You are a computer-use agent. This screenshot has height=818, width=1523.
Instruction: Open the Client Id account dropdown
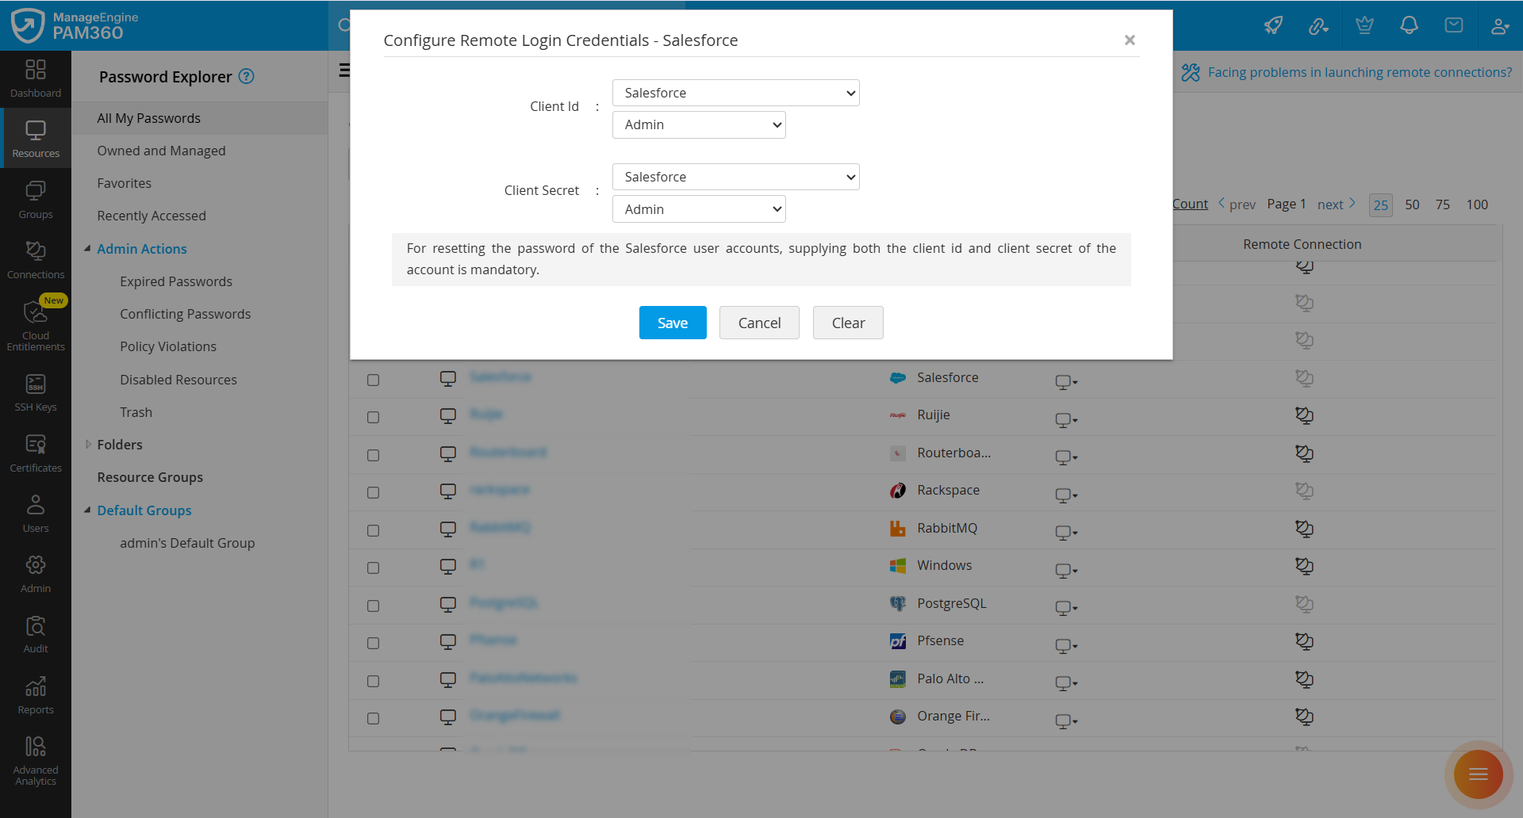[x=699, y=125]
